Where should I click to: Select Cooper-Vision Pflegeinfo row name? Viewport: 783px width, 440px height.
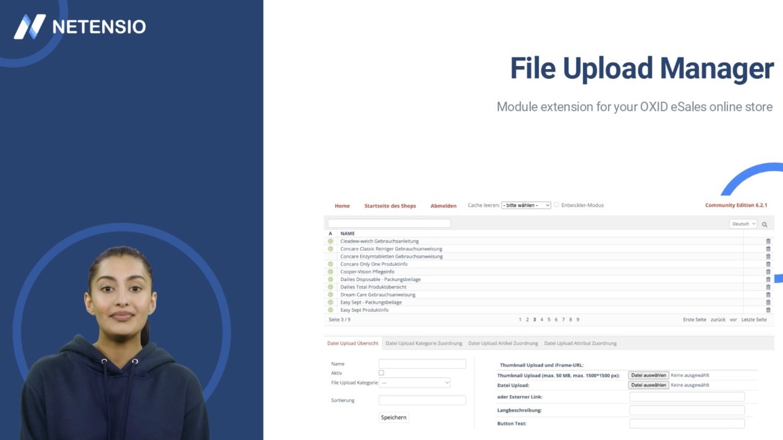tap(368, 272)
